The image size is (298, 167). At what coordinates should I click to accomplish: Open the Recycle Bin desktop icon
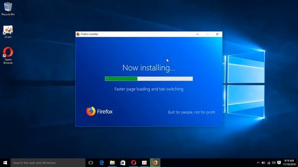pos(8,9)
